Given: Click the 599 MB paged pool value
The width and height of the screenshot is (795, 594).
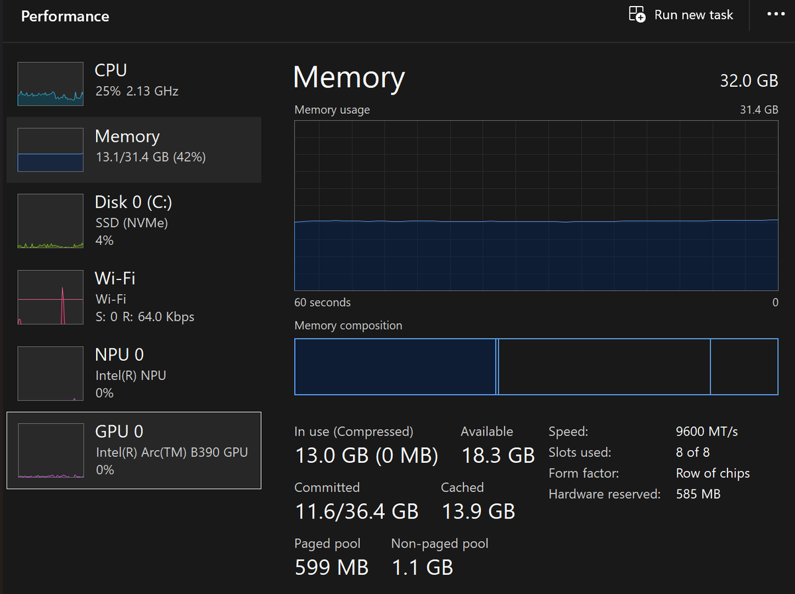Looking at the screenshot, I should click(x=331, y=568).
